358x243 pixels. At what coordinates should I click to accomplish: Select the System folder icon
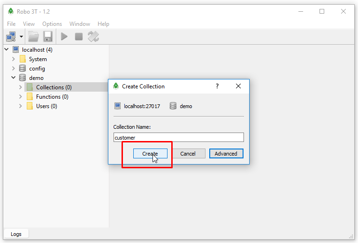23,59
